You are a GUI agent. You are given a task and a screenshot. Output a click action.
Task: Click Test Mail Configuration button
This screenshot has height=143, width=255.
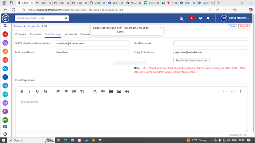tap(191, 61)
